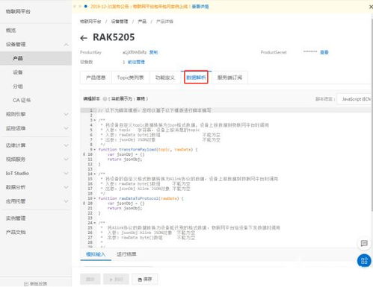Image resolution: width=373 pixels, height=287 pixels.
Task: Click the 保存 save button
Action: [x=145, y=280]
